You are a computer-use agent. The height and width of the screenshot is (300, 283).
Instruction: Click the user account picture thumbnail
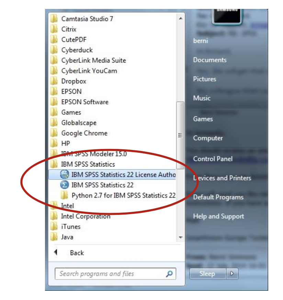click(x=227, y=16)
